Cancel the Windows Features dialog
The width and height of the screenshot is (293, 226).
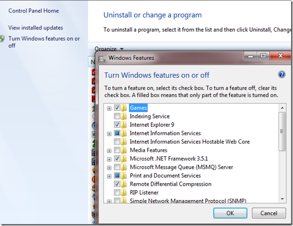pyautogui.click(x=269, y=213)
